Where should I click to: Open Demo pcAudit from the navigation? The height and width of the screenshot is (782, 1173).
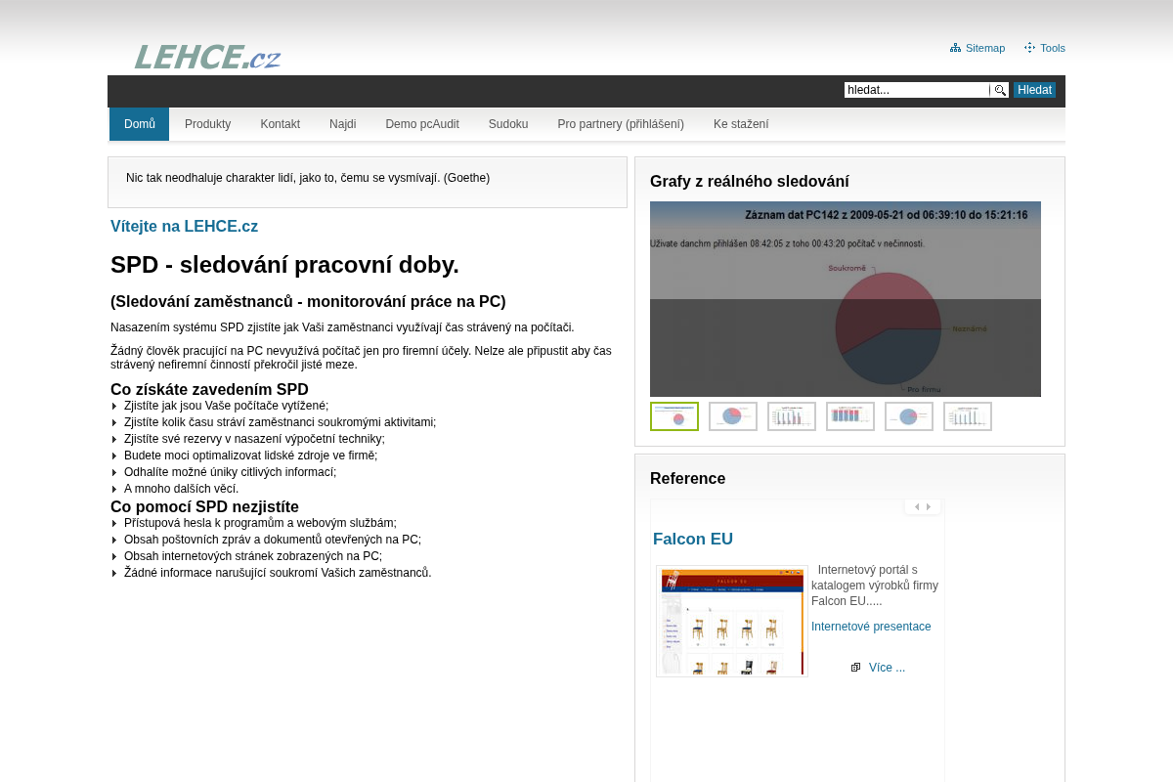[422, 124]
